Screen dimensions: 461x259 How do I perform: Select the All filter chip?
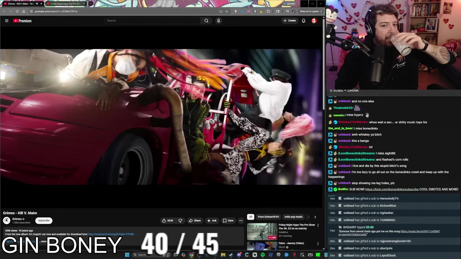tap(250, 217)
